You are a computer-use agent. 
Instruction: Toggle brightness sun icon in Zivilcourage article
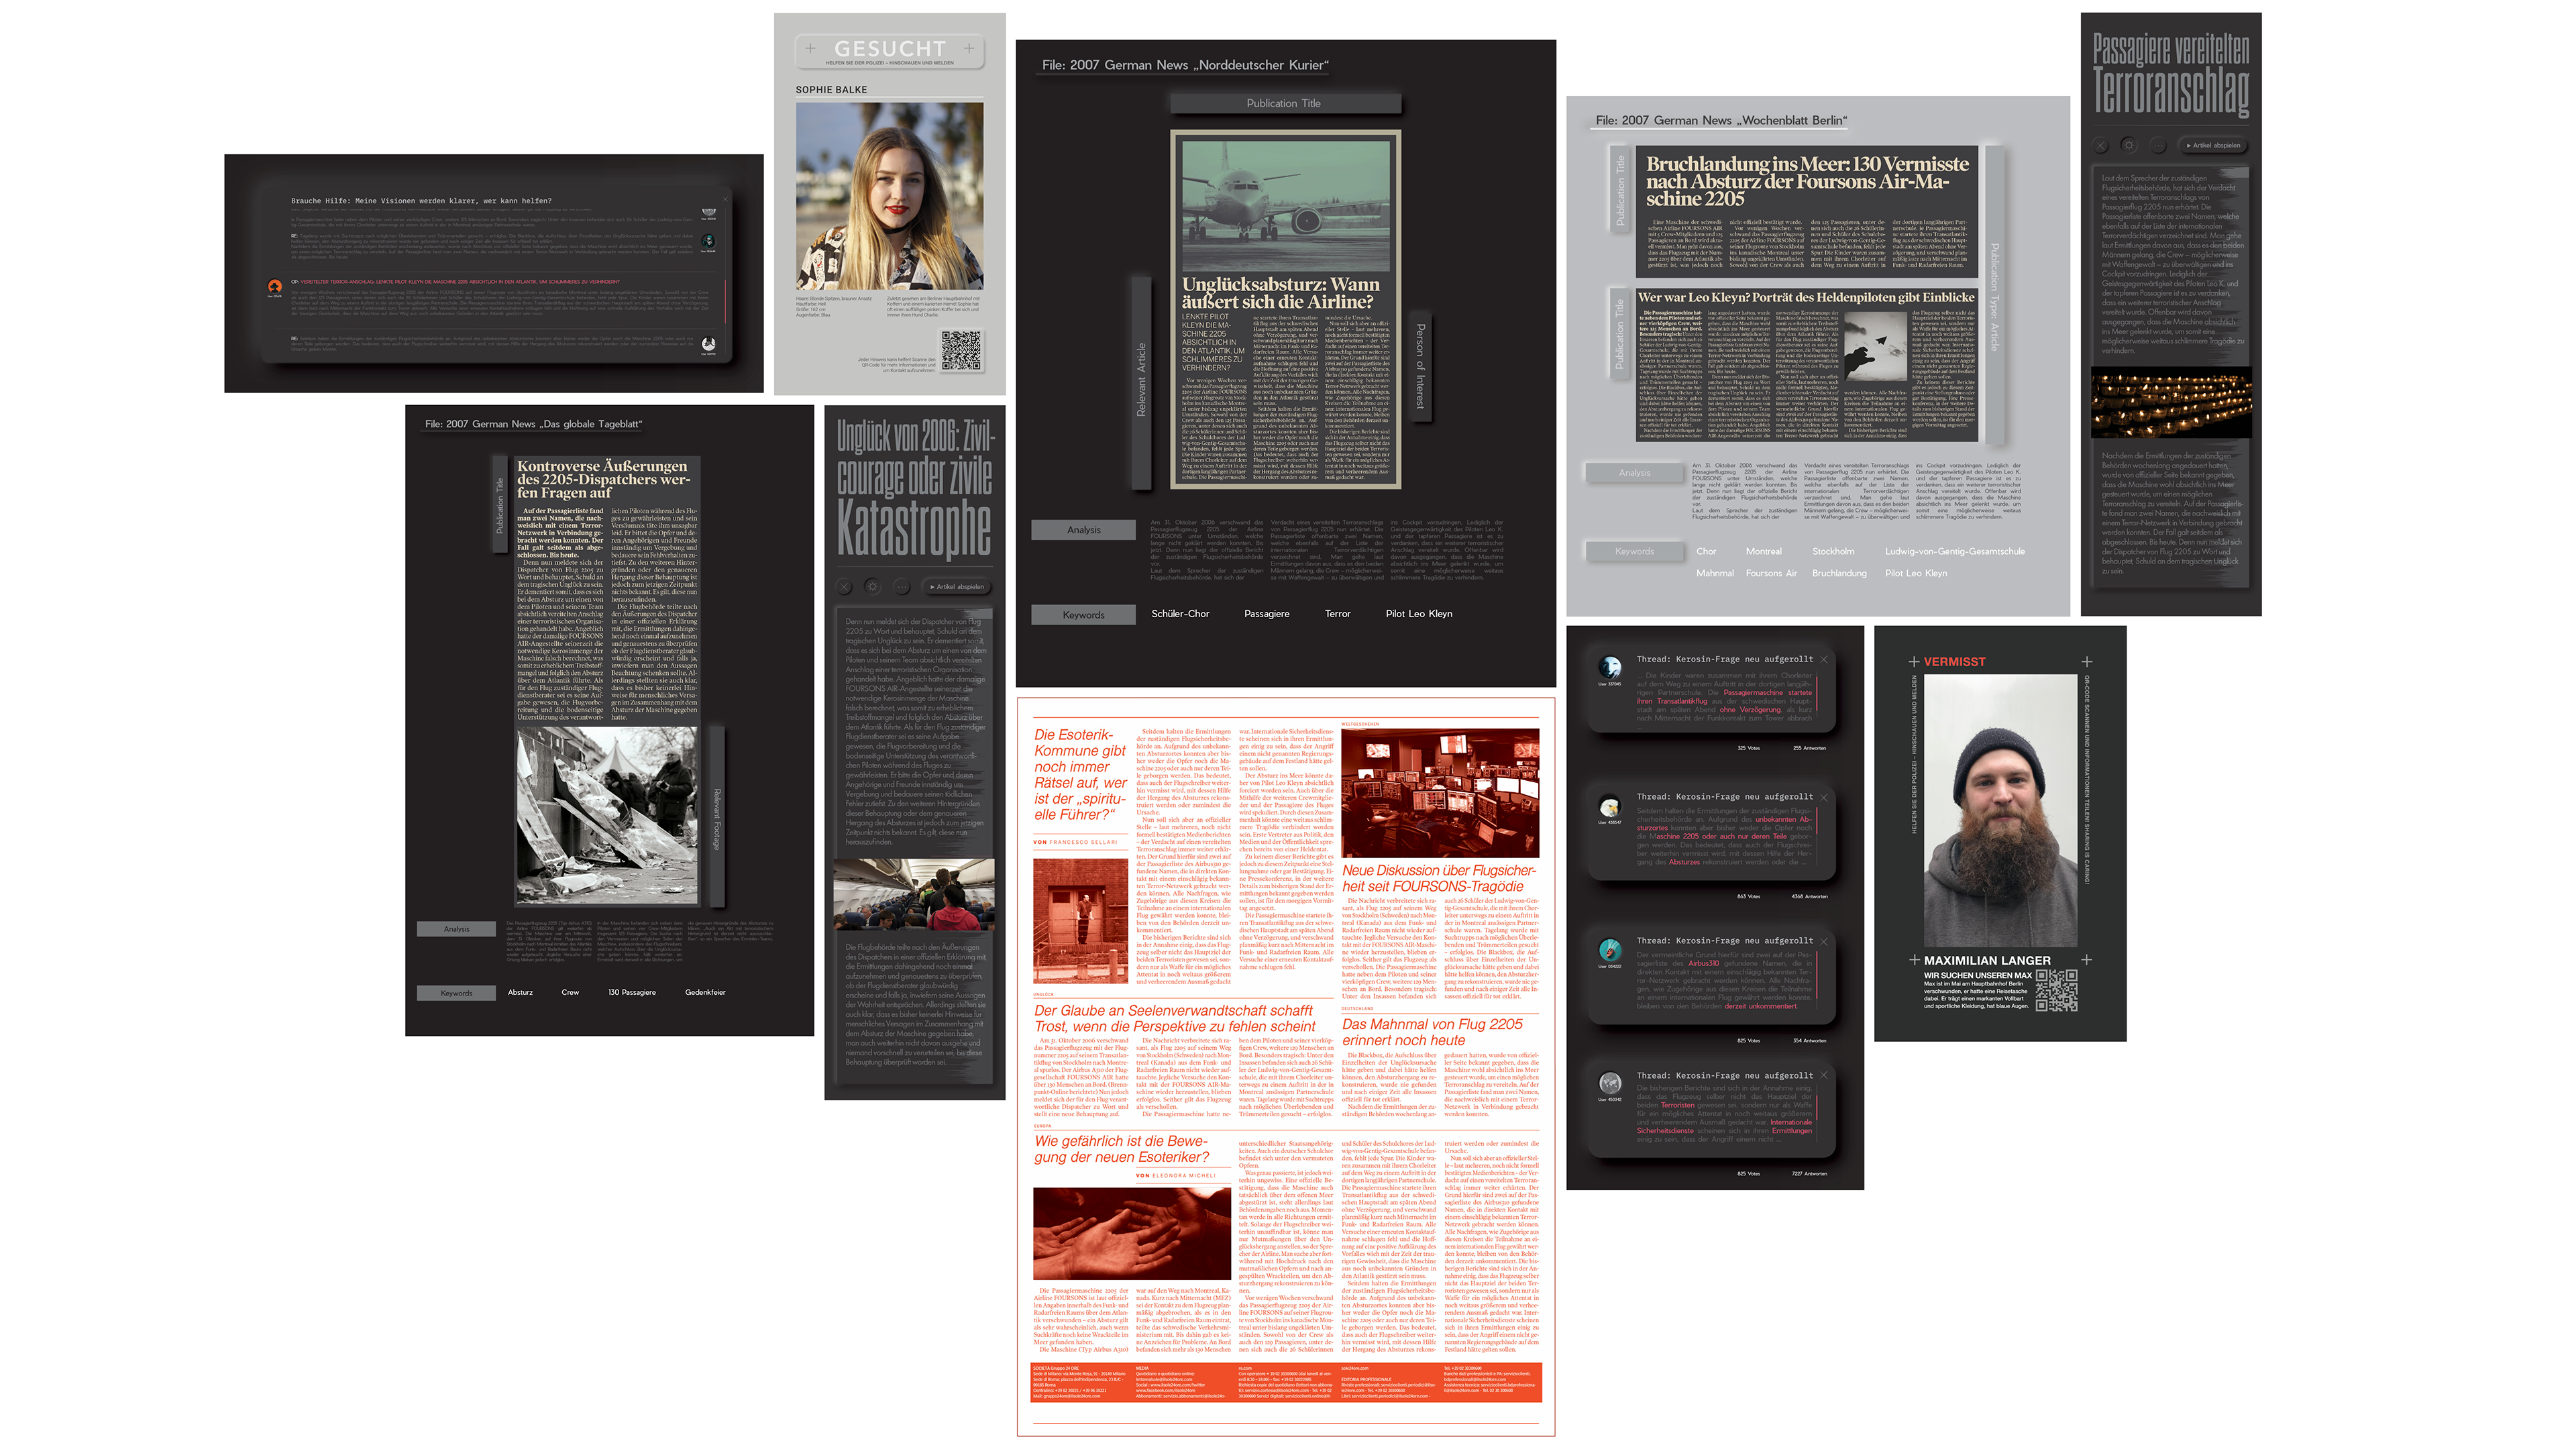(x=872, y=587)
